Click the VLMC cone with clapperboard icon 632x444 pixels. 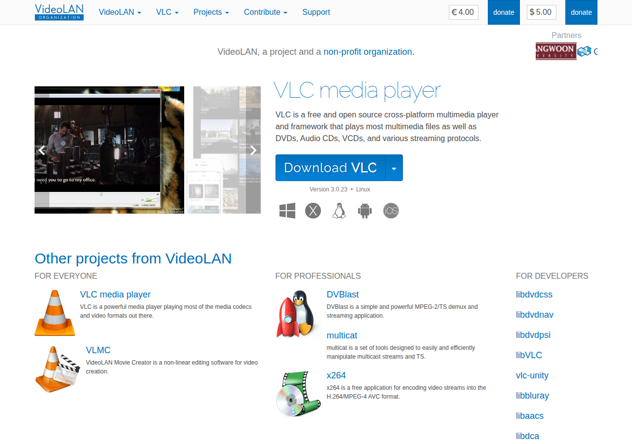pyautogui.click(x=58, y=370)
